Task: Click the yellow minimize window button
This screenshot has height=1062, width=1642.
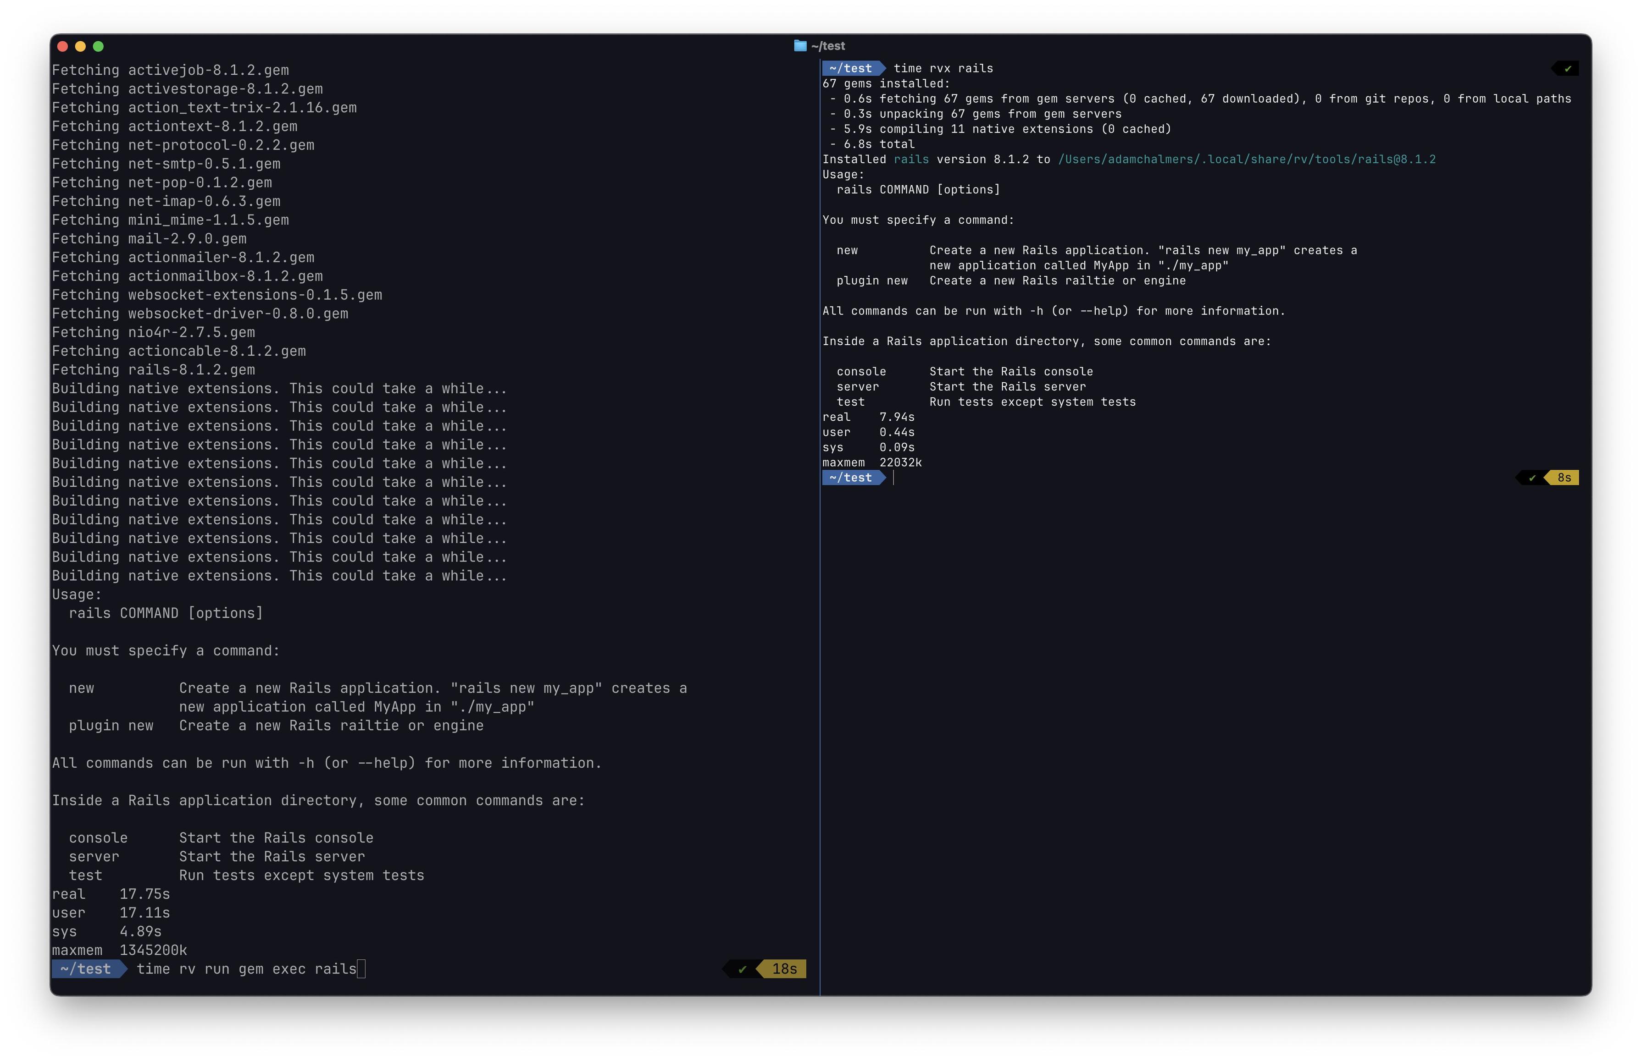Action: [80, 46]
